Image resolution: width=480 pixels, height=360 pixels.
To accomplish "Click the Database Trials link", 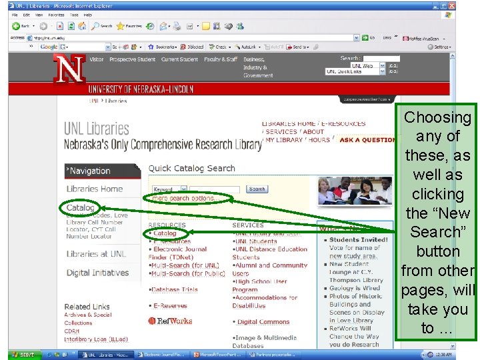I will click(175, 289).
